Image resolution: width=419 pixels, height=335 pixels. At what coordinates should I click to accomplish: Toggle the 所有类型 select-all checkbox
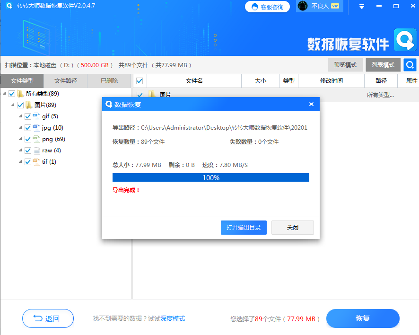[11, 93]
